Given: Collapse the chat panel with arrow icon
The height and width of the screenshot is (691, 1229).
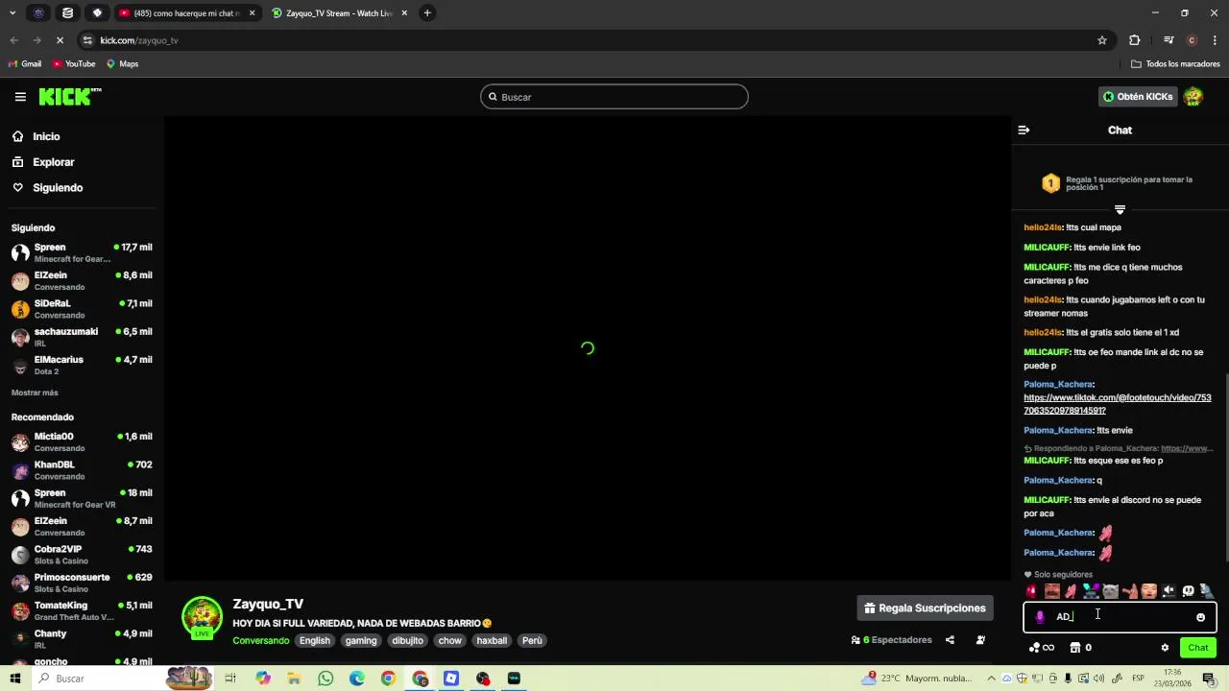Looking at the screenshot, I should click(x=1024, y=130).
